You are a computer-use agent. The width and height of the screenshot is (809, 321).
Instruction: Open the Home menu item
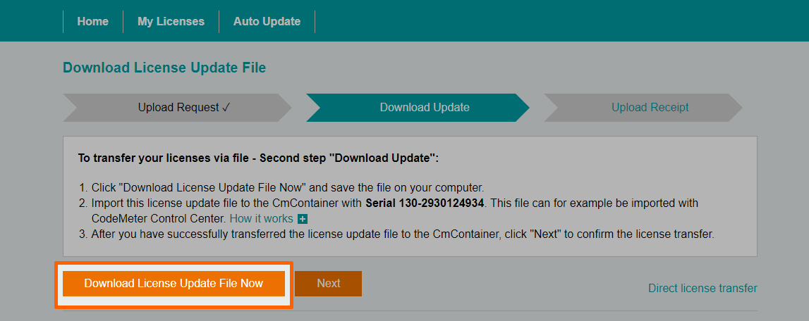(92, 21)
